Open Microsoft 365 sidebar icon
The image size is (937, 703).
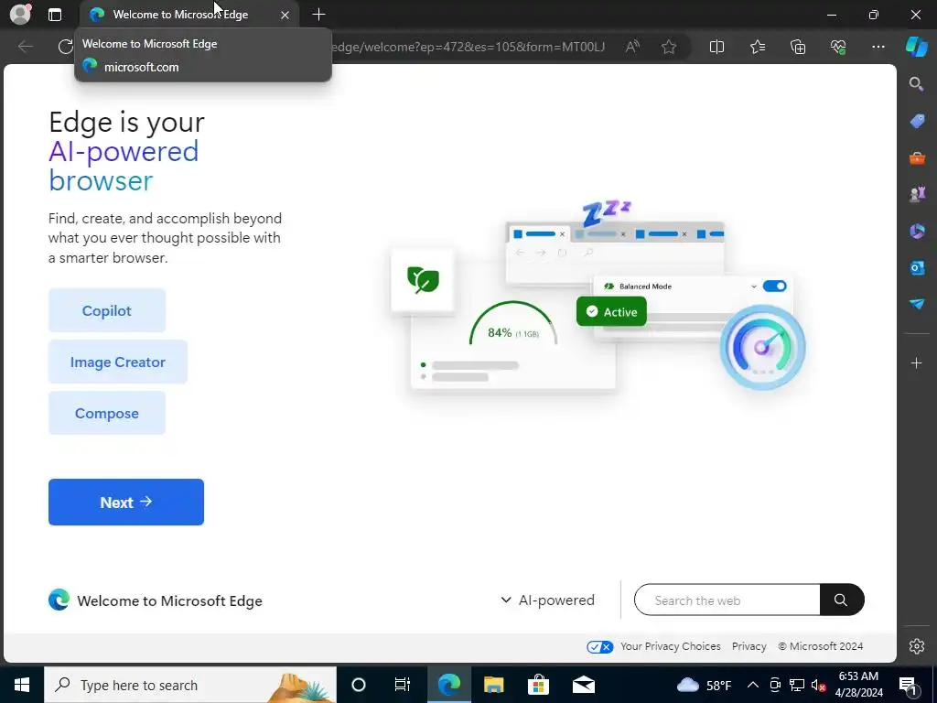pyautogui.click(x=917, y=231)
